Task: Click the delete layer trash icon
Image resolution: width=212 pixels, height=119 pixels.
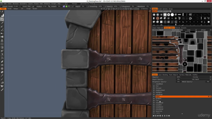Action: 156,116
